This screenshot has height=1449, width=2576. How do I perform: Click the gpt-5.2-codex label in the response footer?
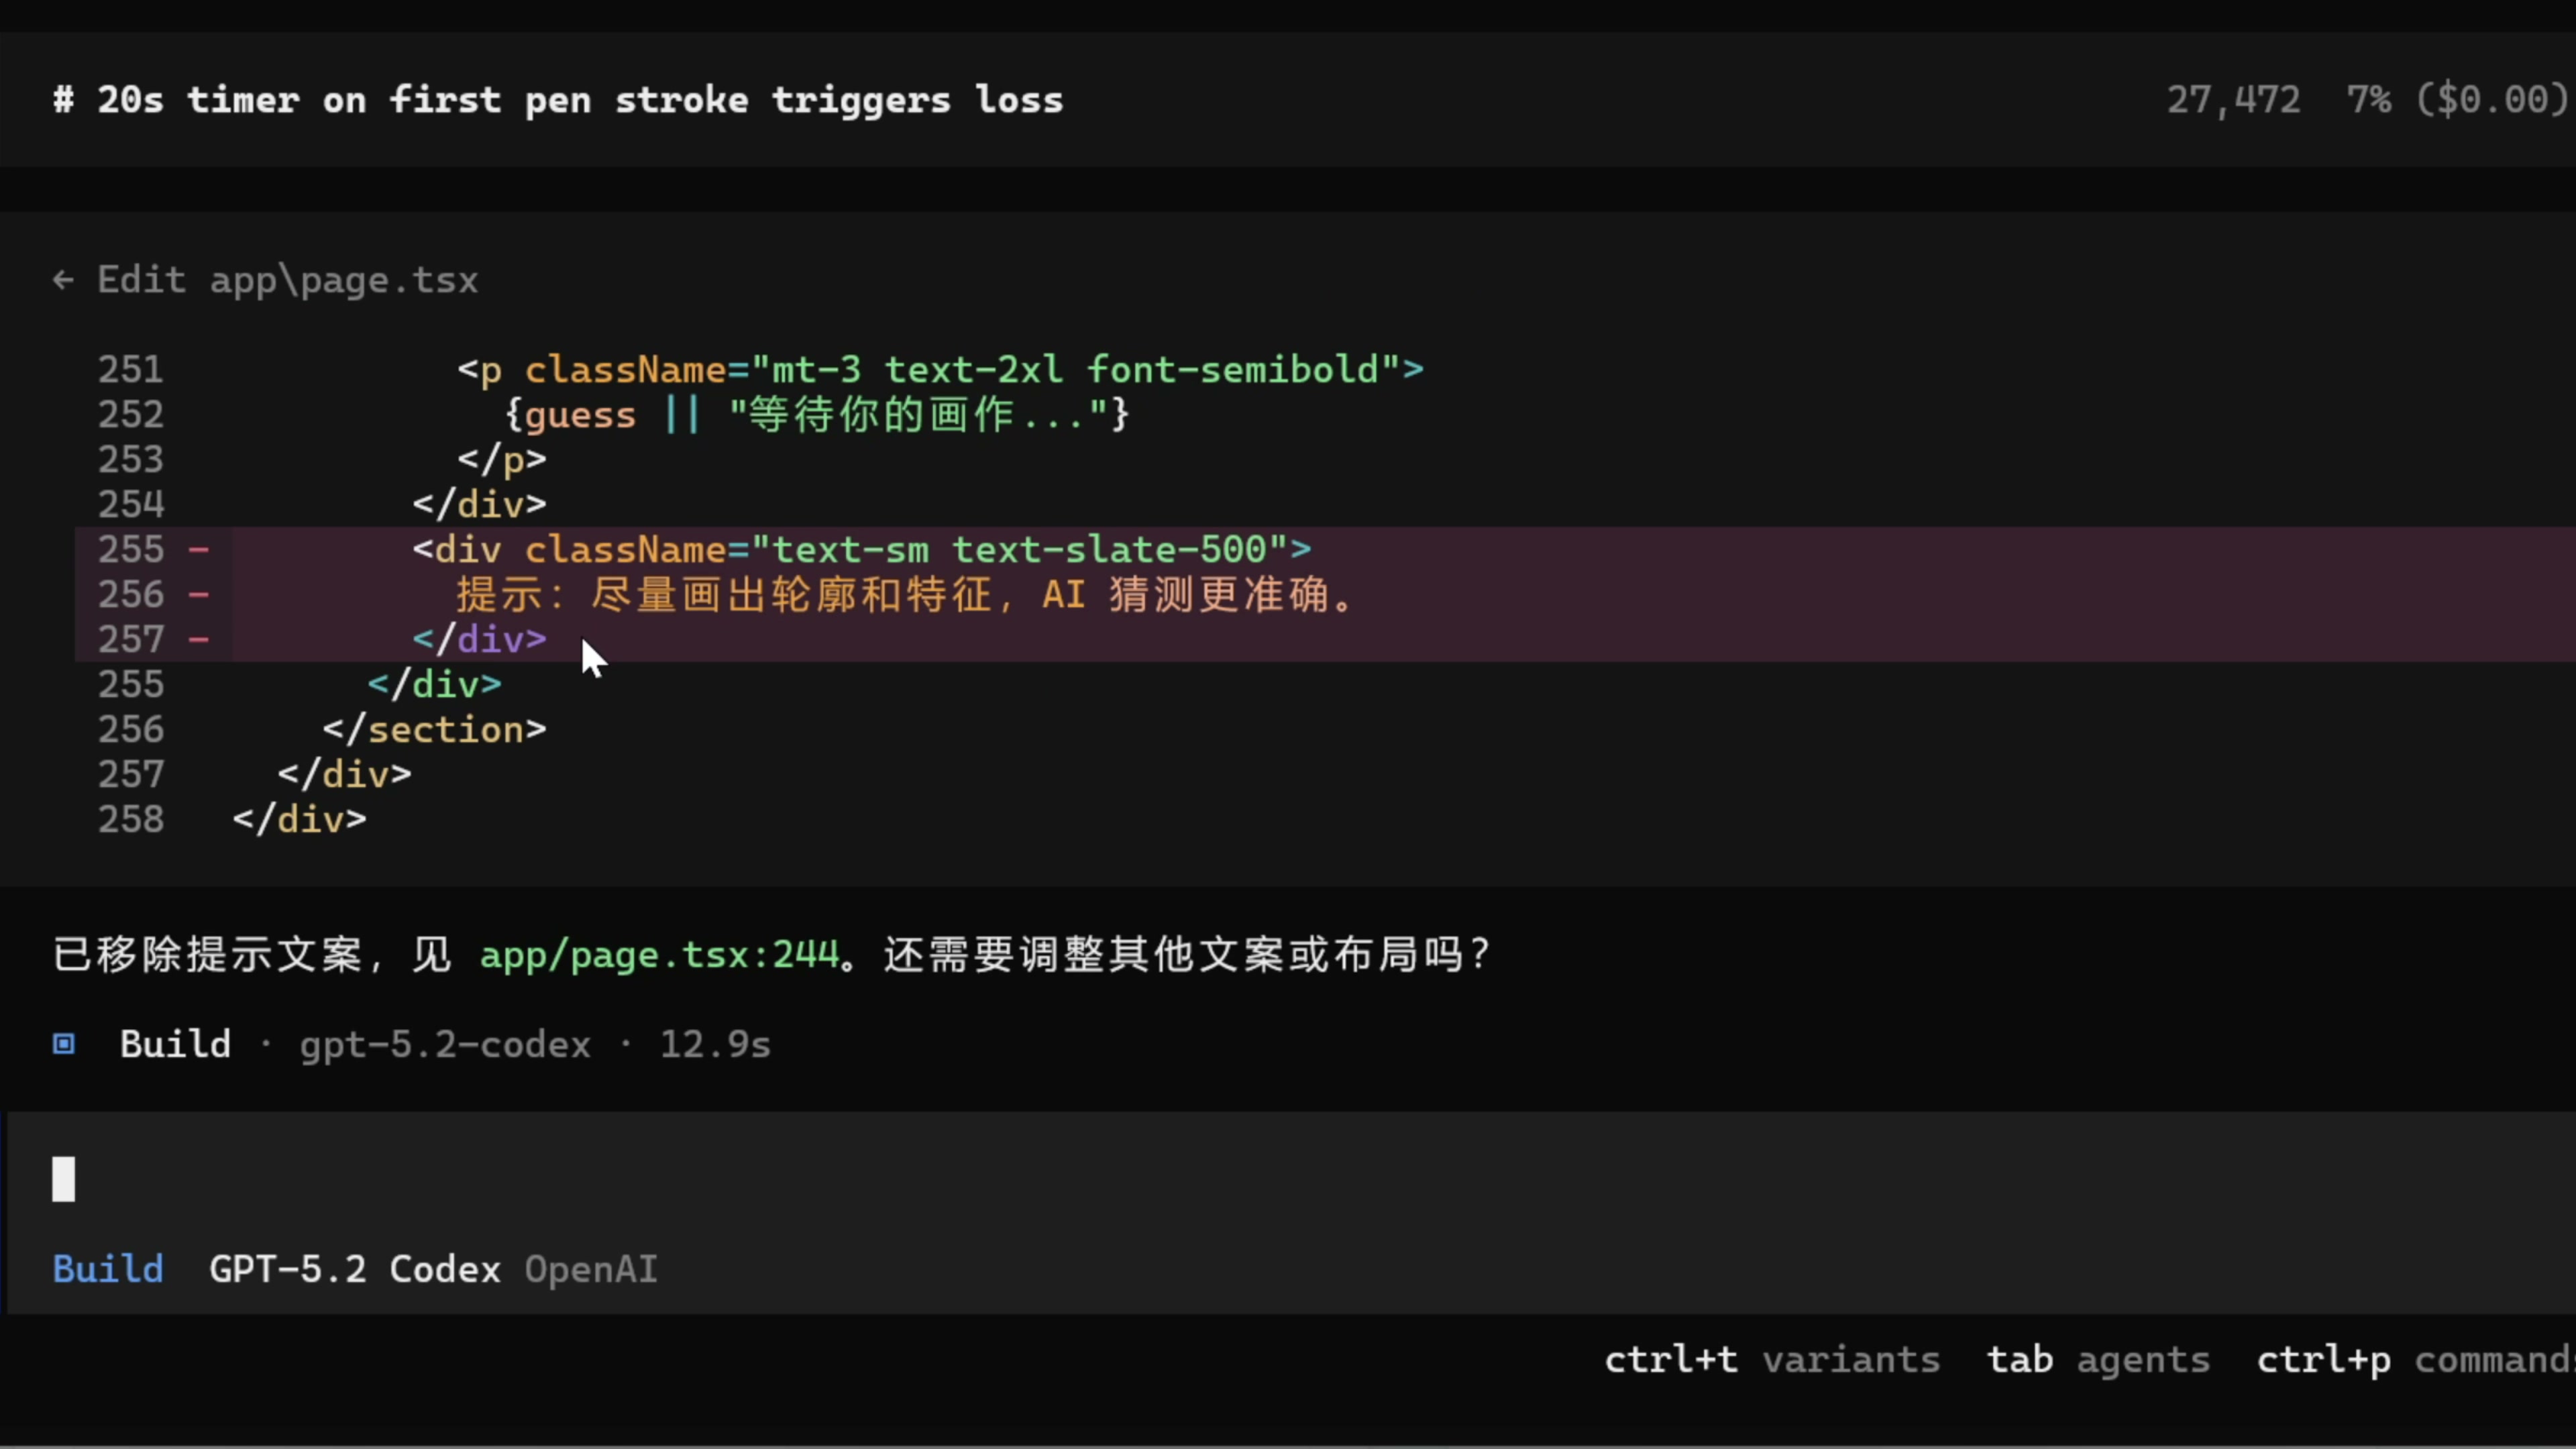tap(445, 1044)
